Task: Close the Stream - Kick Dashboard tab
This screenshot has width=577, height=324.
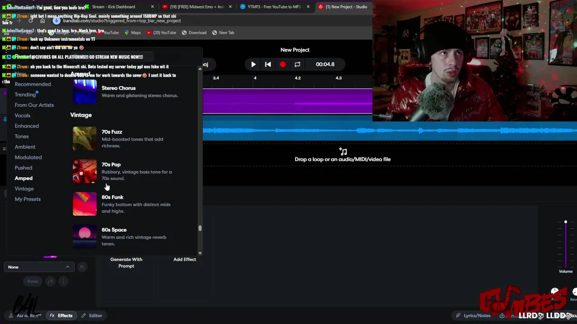Action: click(152, 7)
